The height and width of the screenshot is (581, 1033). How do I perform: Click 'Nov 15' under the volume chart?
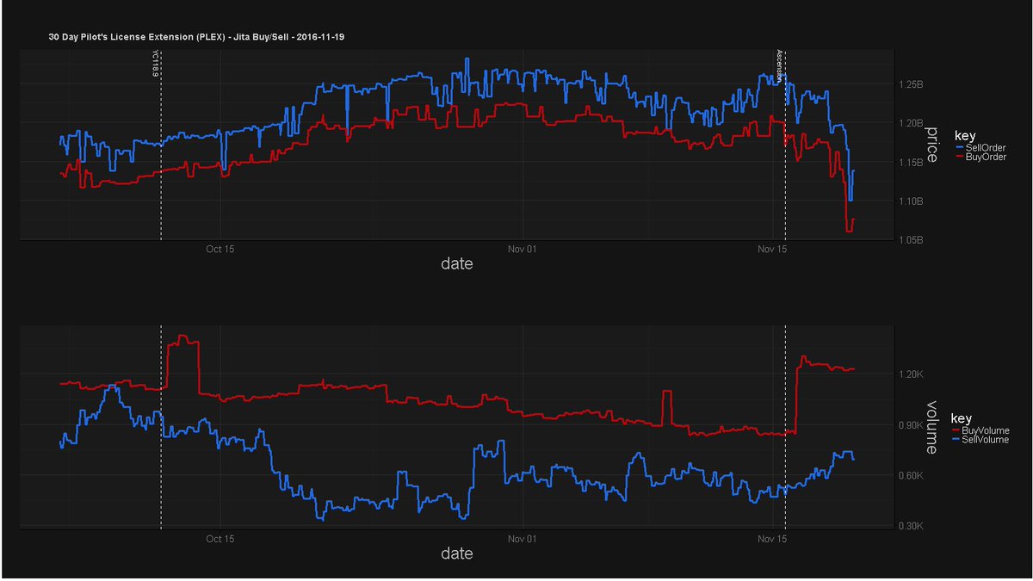point(772,539)
